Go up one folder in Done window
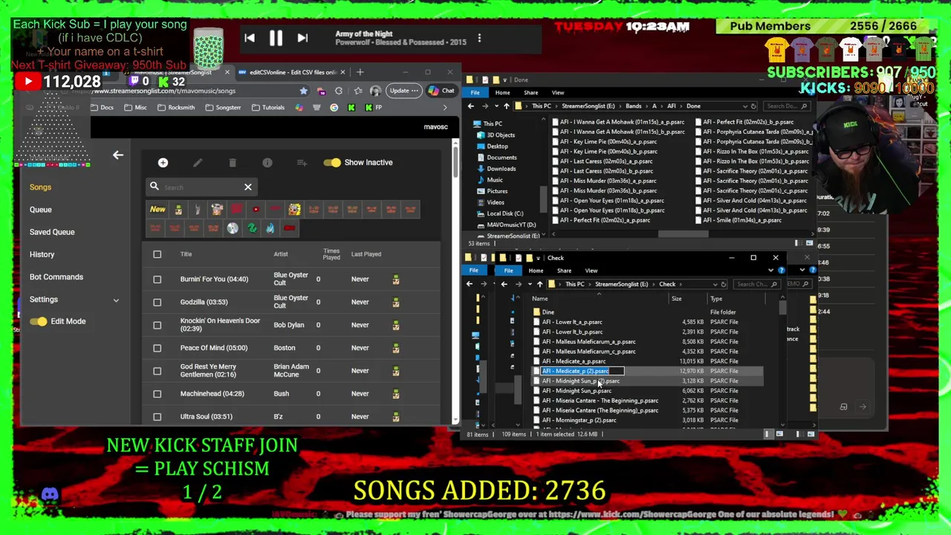951x535 pixels. click(506, 106)
